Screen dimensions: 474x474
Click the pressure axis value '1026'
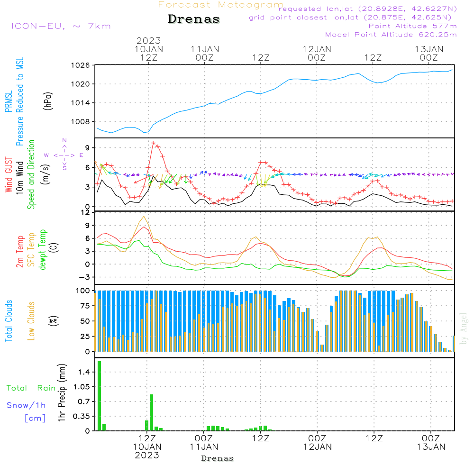click(81, 65)
